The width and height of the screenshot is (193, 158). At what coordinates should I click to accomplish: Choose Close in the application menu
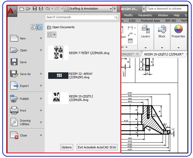coord(26,135)
